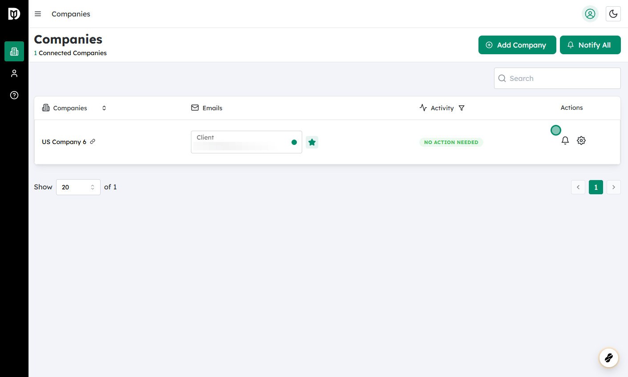Toggle dark mode with the moon icon

[613, 14]
